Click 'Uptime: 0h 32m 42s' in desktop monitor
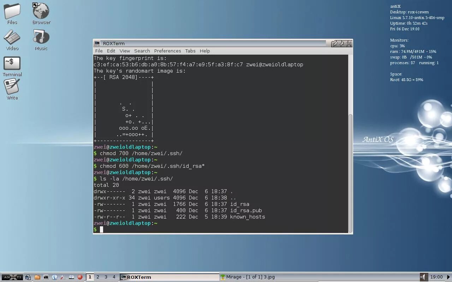The height and width of the screenshot is (282, 452). 409,23
